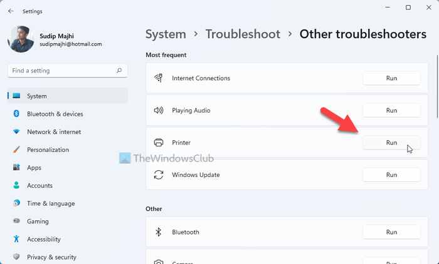Open the Sudip Majhi profile picture
Image resolution: width=439 pixels, height=264 pixels.
coord(21,39)
